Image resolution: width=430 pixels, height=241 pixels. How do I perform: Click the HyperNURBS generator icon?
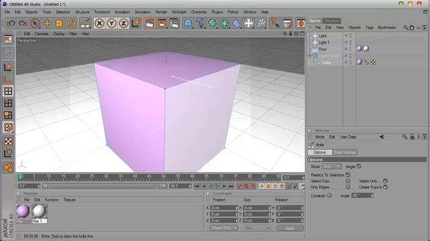(212, 23)
